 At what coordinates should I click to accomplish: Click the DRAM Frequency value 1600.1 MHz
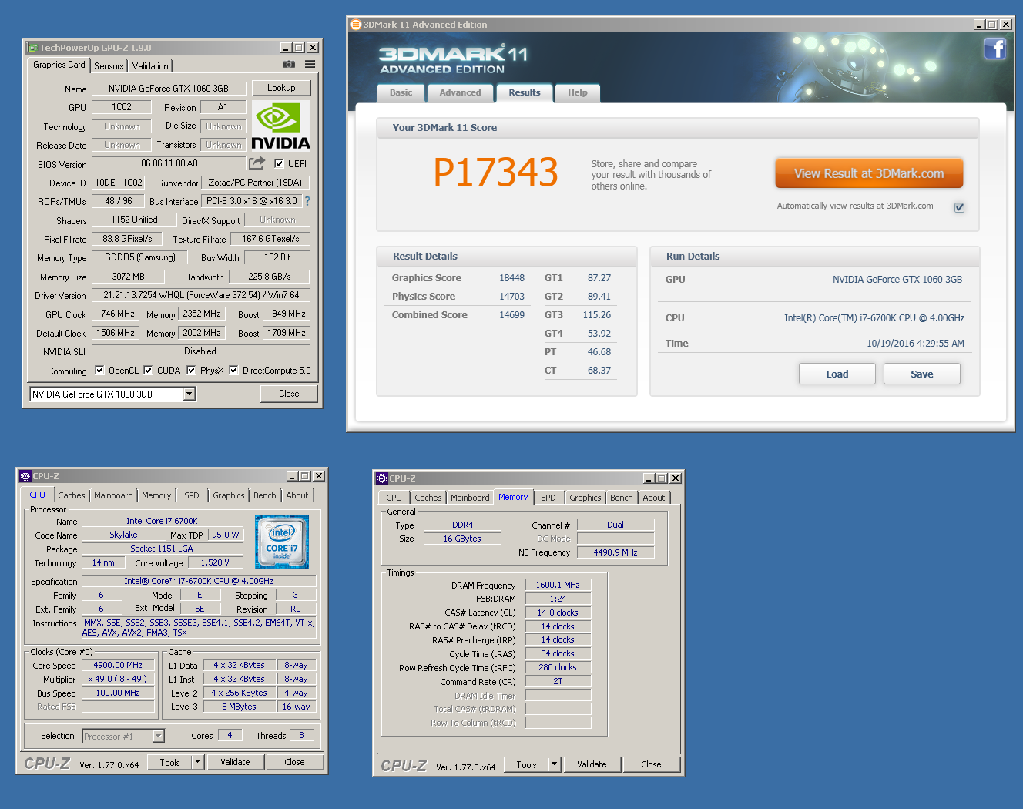click(558, 585)
